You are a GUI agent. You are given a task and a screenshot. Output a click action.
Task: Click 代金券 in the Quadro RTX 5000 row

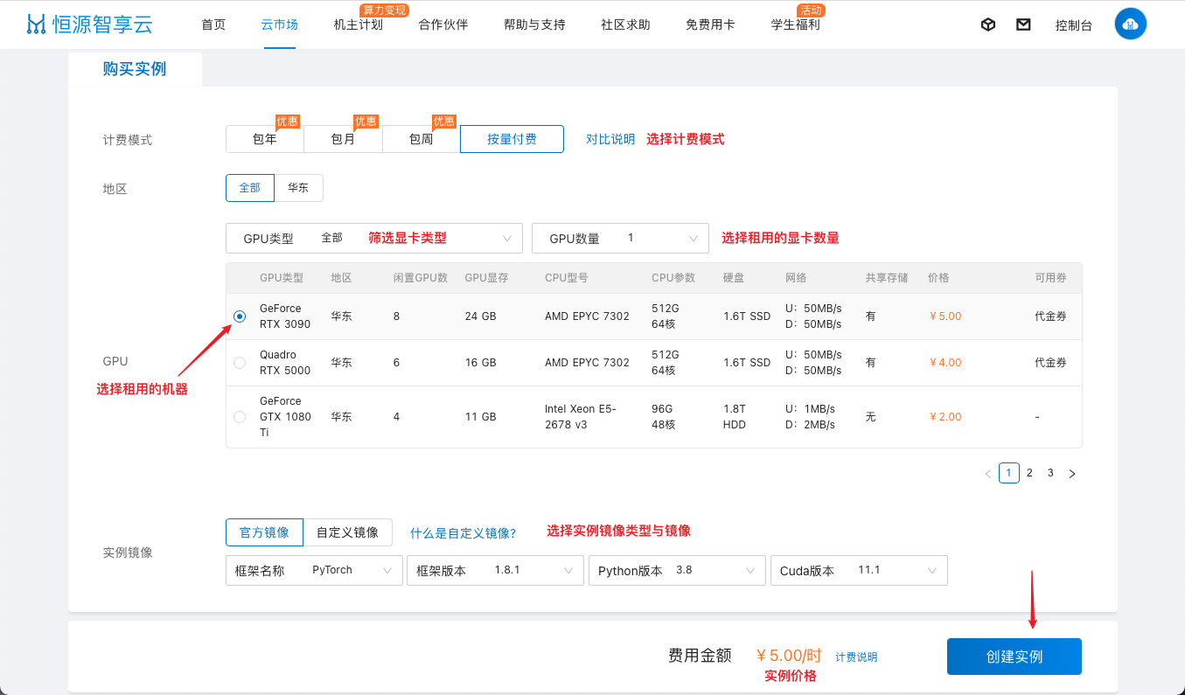(1050, 363)
